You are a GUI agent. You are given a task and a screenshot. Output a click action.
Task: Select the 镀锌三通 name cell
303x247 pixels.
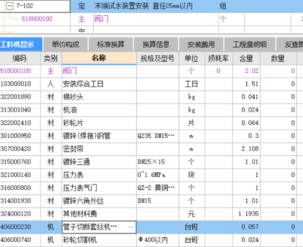point(99,162)
